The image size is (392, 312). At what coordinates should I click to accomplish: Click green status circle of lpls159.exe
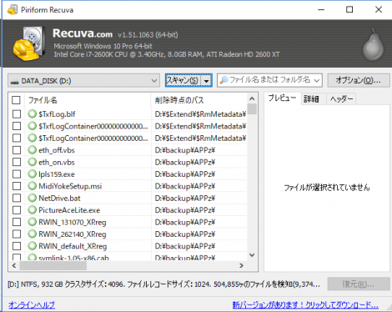pyautogui.click(x=33, y=174)
